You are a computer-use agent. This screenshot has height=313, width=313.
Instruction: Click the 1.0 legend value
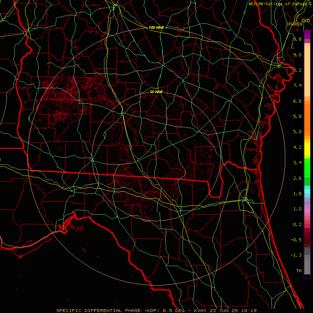(x=297, y=209)
